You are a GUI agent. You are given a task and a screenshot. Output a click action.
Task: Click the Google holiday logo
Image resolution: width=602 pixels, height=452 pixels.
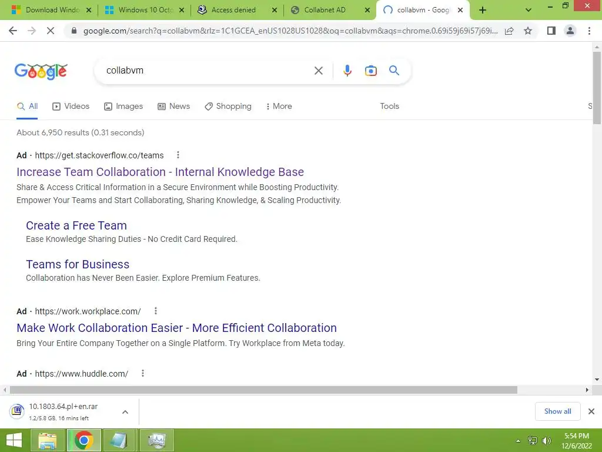click(x=41, y=71)
